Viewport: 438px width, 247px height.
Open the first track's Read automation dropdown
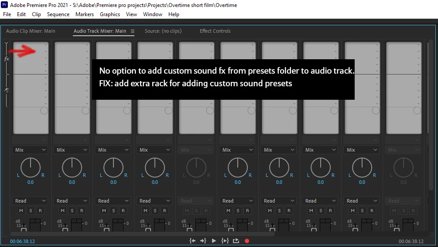click(x=30, y=201)
